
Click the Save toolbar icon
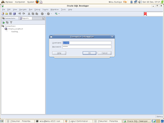pos(11,14)
